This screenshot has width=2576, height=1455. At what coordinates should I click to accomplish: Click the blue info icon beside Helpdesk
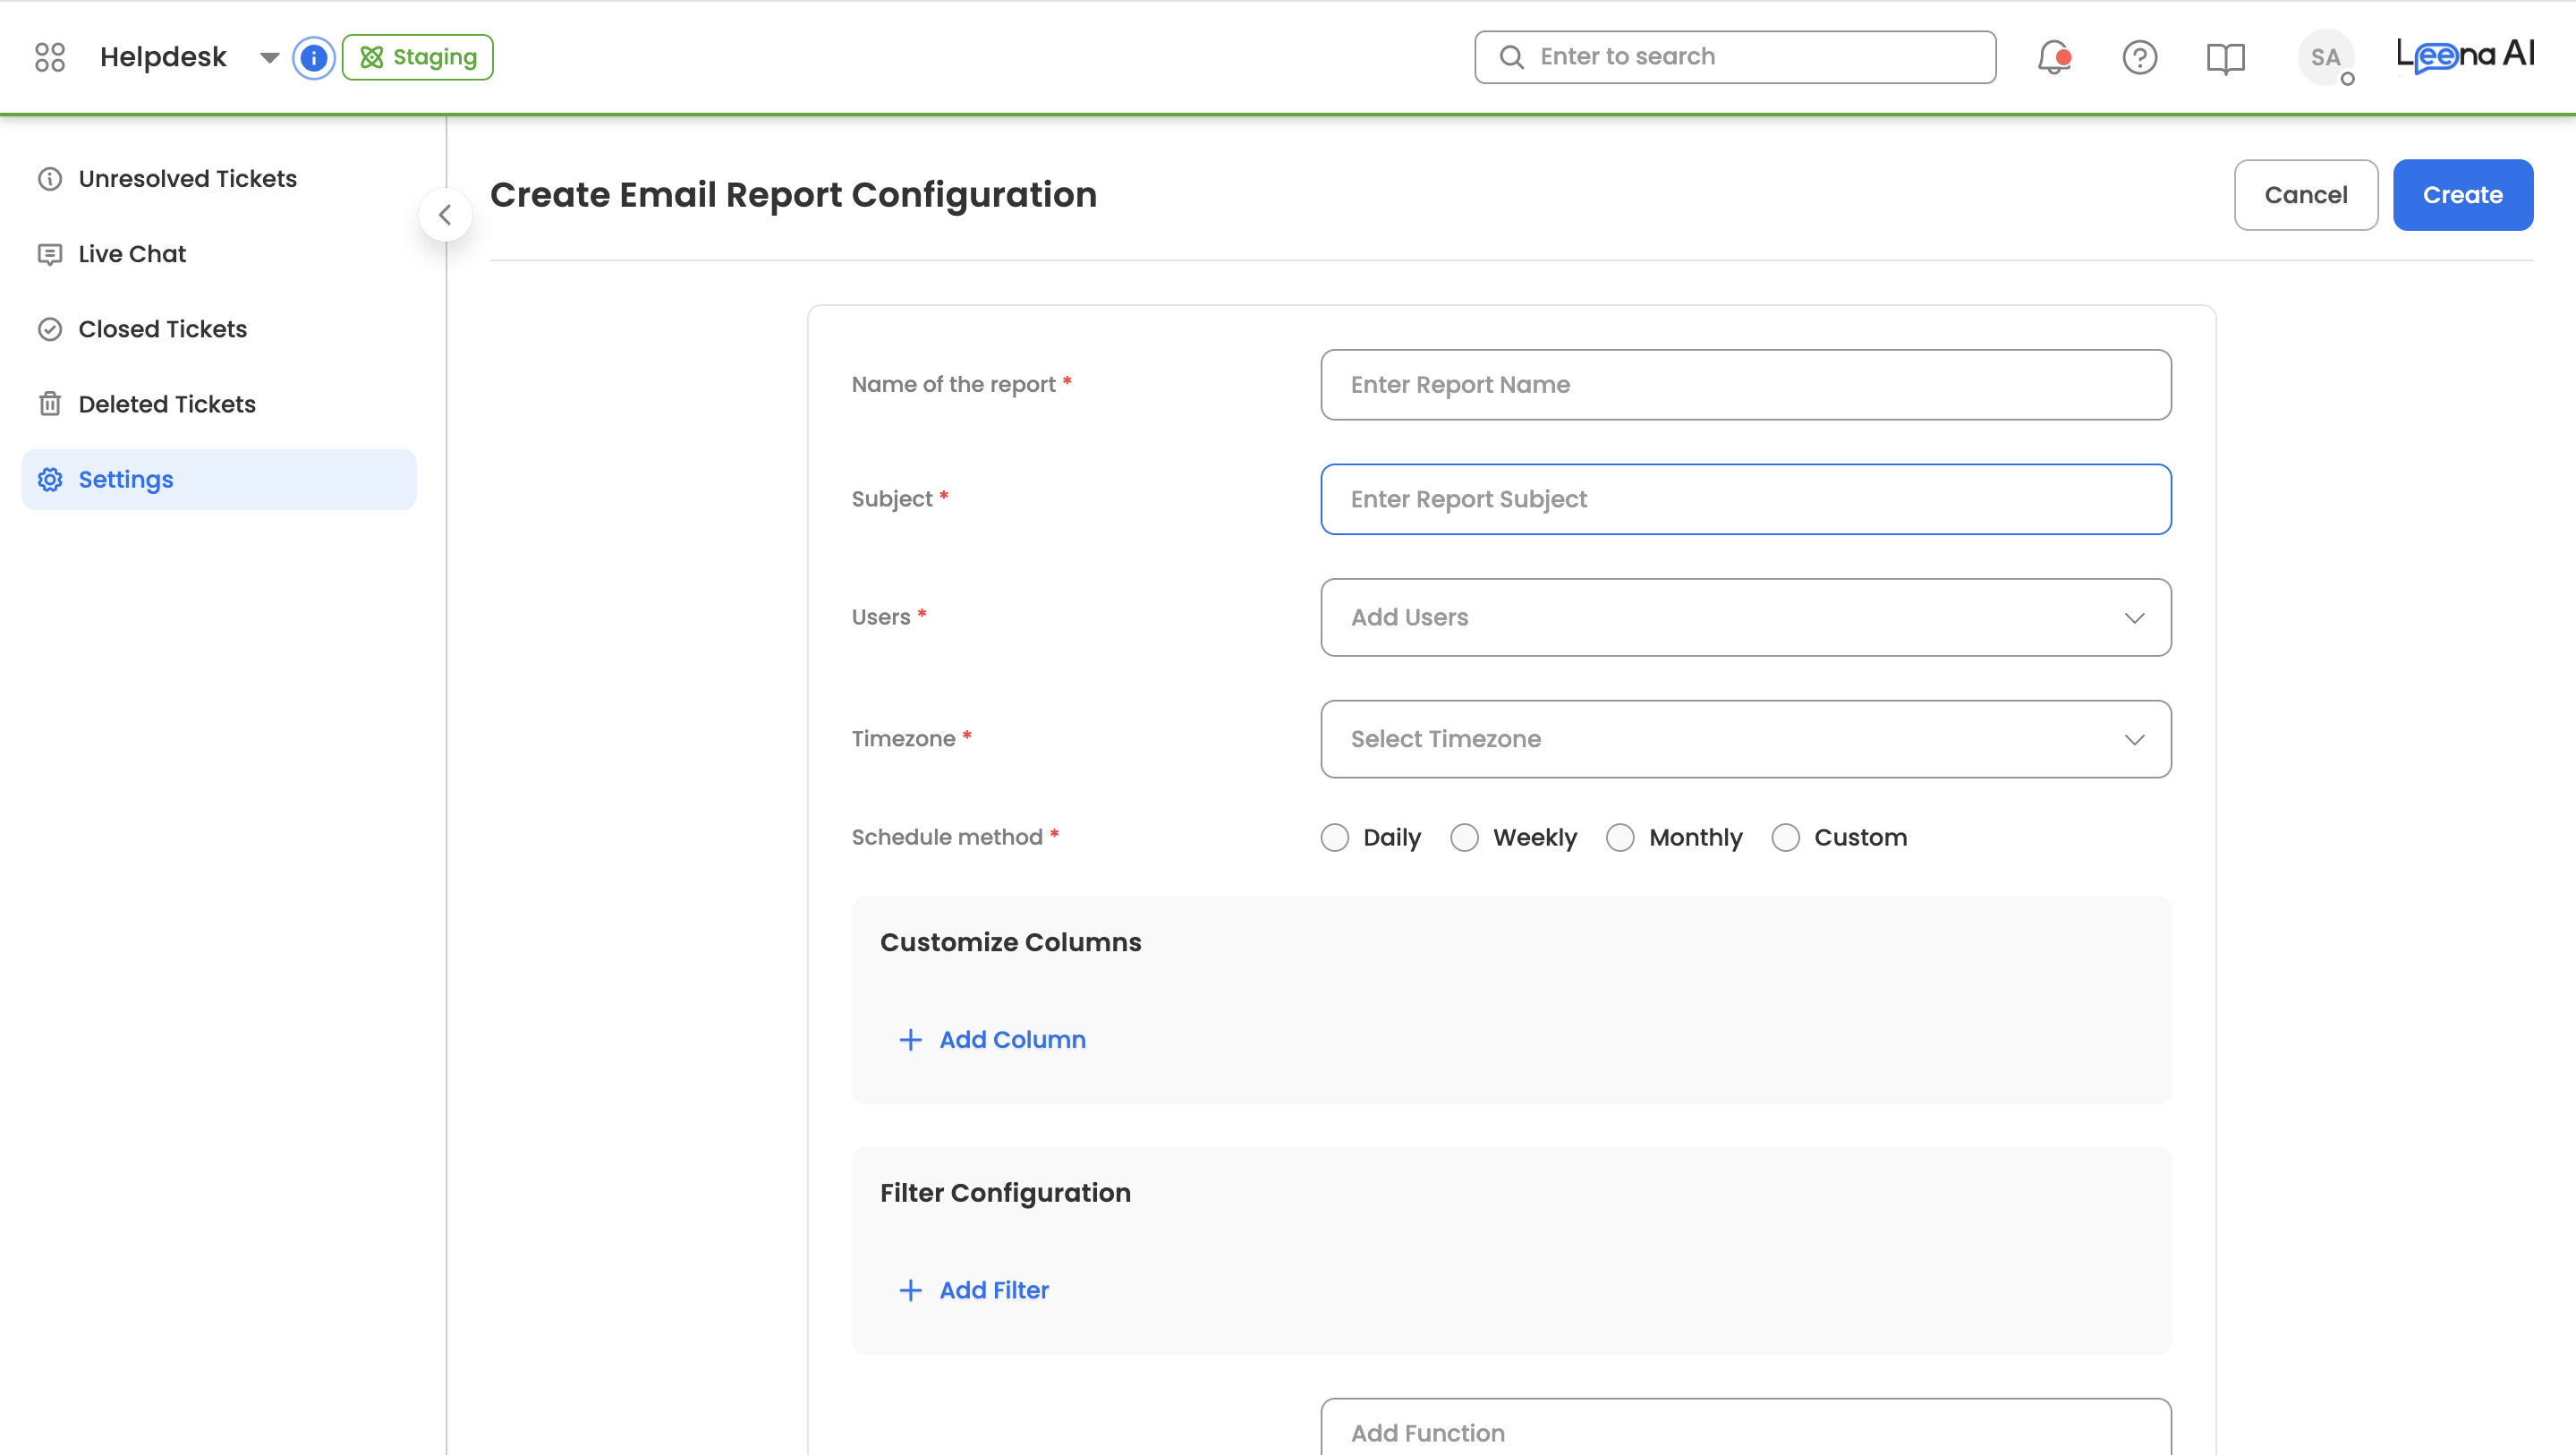tap(313, 57)
